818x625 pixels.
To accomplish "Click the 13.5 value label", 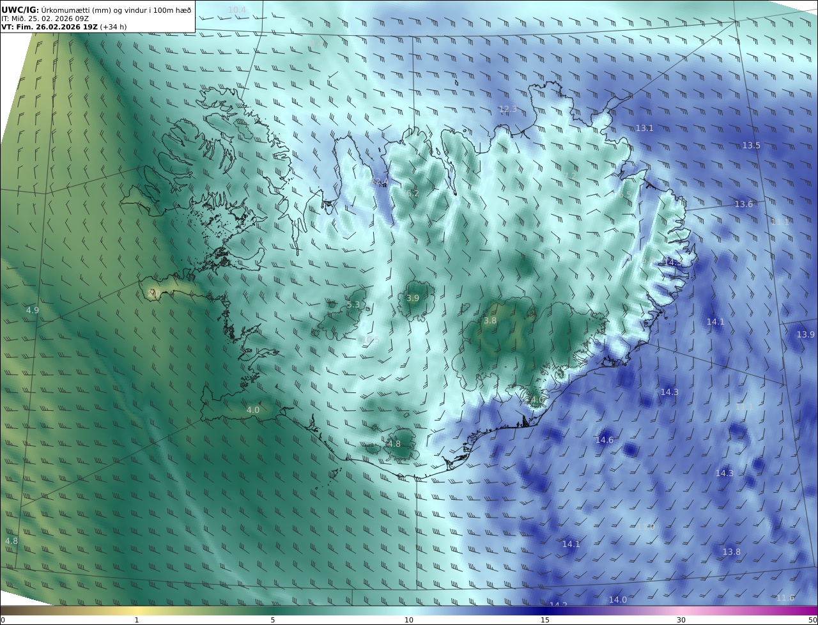I will point(752,146).
